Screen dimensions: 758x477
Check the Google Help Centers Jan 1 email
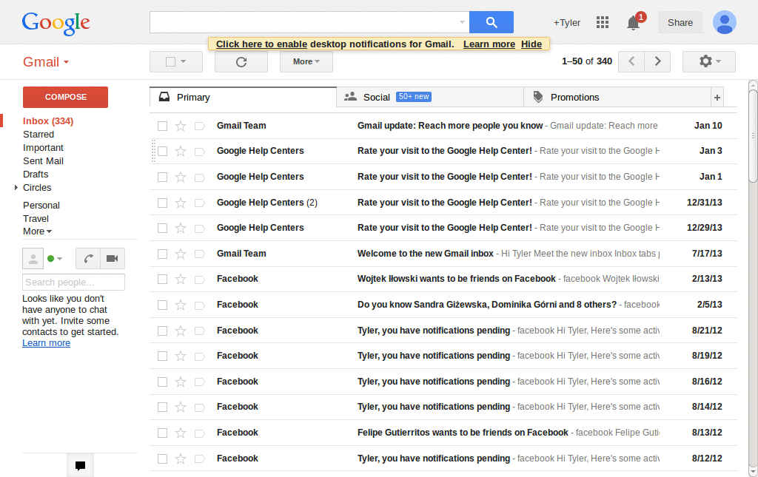[162, 177]
